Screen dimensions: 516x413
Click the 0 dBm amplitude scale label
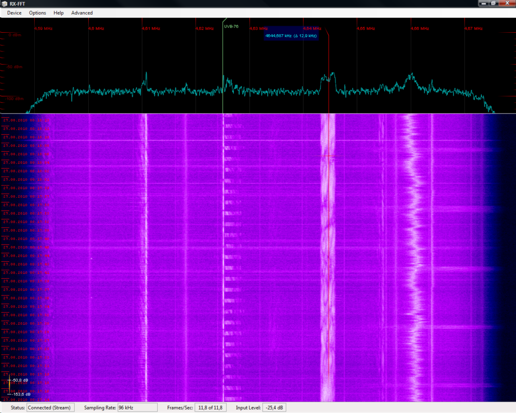(15, 35)
